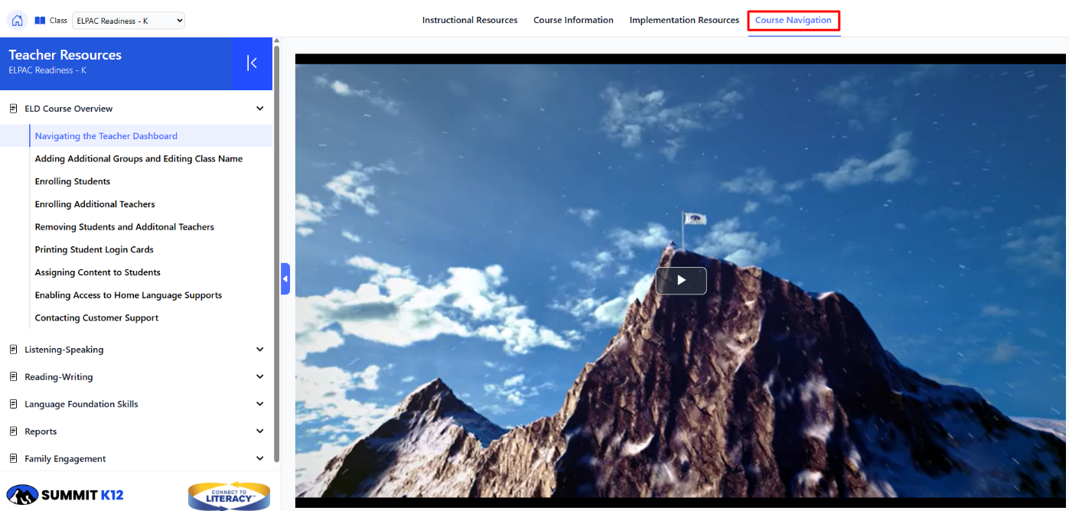
Task: Click the blue sidebar collapse handle
Action: [285, 279]
